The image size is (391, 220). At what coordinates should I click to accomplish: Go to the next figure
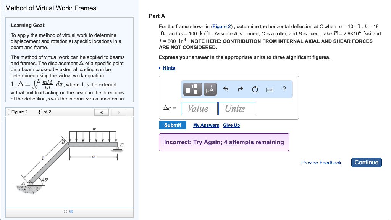point(119,112)
